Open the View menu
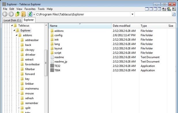178x113 pixels. 19,9
